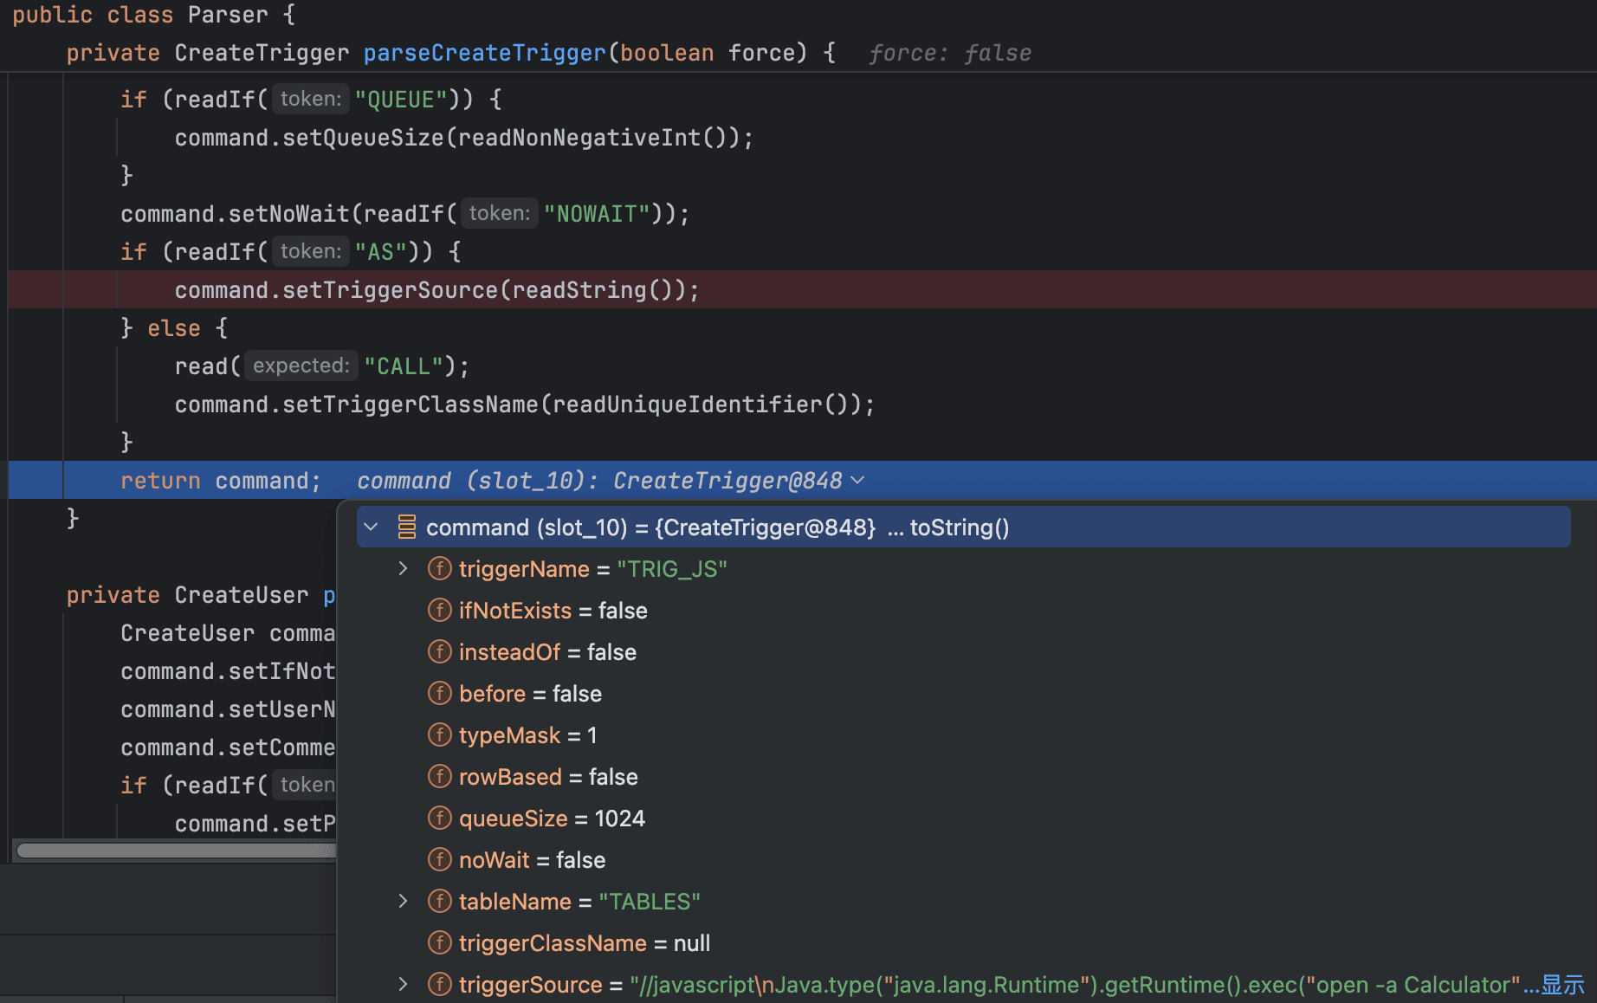
Task: Click the toString() link in root row
Action: tap(960, 527)
